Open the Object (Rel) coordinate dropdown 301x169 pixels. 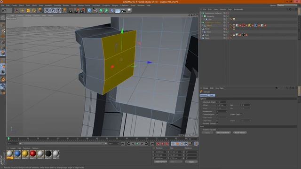click(161, 161)
